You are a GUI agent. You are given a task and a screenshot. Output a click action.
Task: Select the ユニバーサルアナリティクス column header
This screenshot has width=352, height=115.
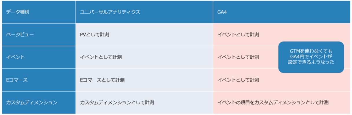(x=144, y=12)
